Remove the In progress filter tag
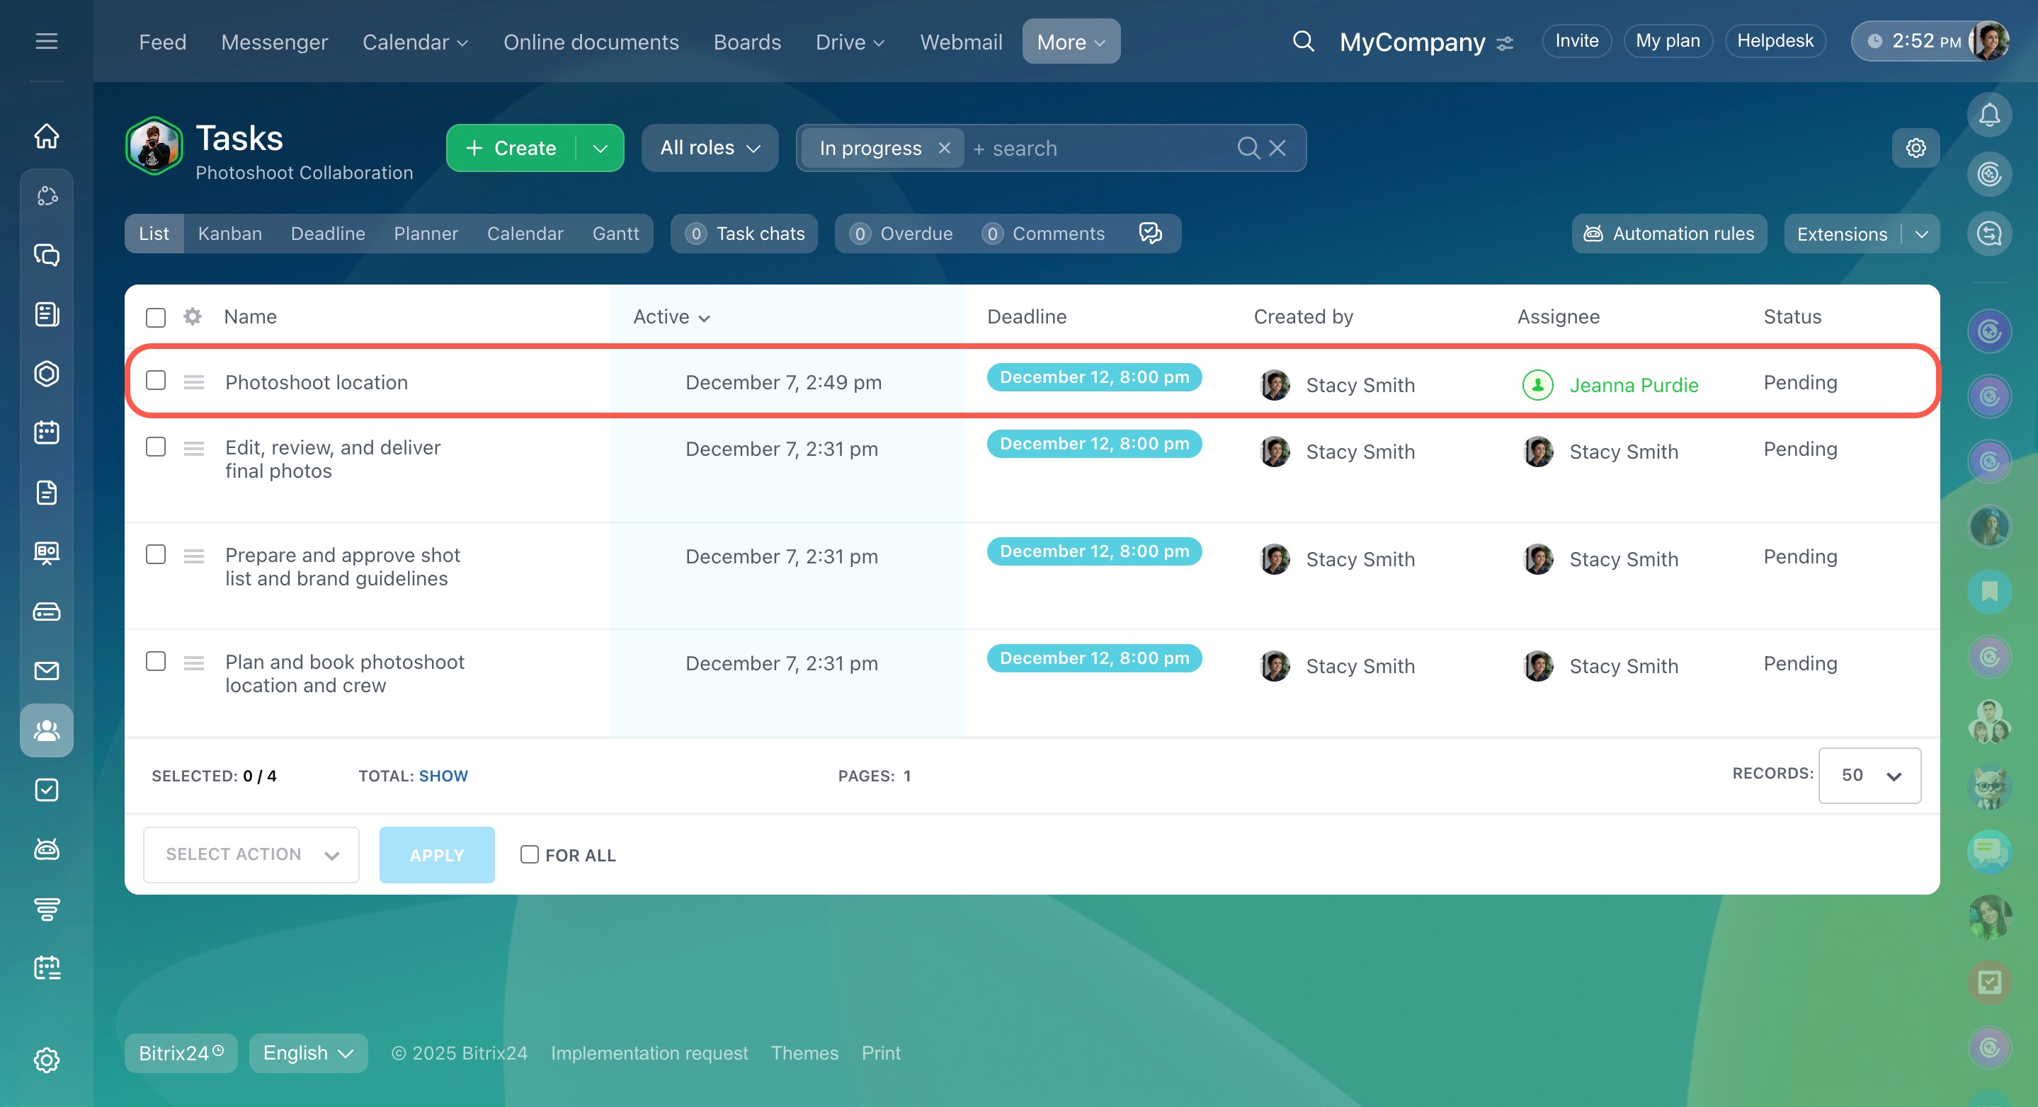The width and height of the screenshot is (2038, 1107). [x=944, y=148]
